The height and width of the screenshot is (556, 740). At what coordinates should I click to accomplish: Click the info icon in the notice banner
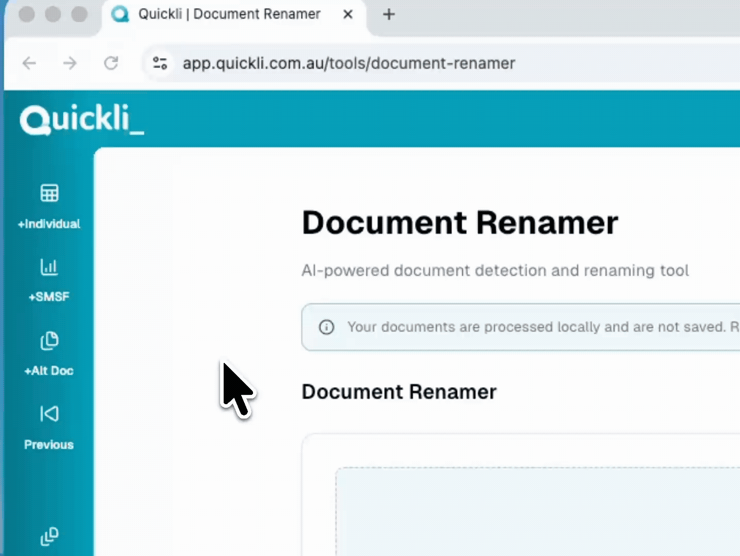(x=326, y=327)
